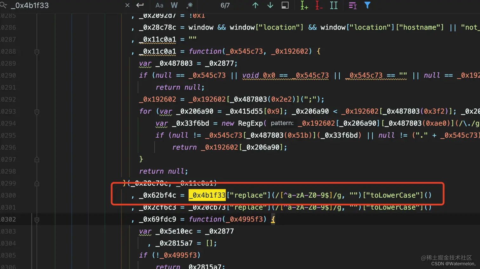Collapse the function fold at line 0288
Screen dimensions: 480x269
37,52
